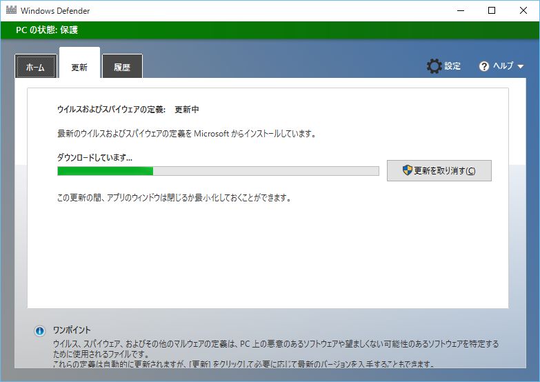Select the 更新 tab
The image size is (540, 382).
pyautogui.click(x=79, y=63)
